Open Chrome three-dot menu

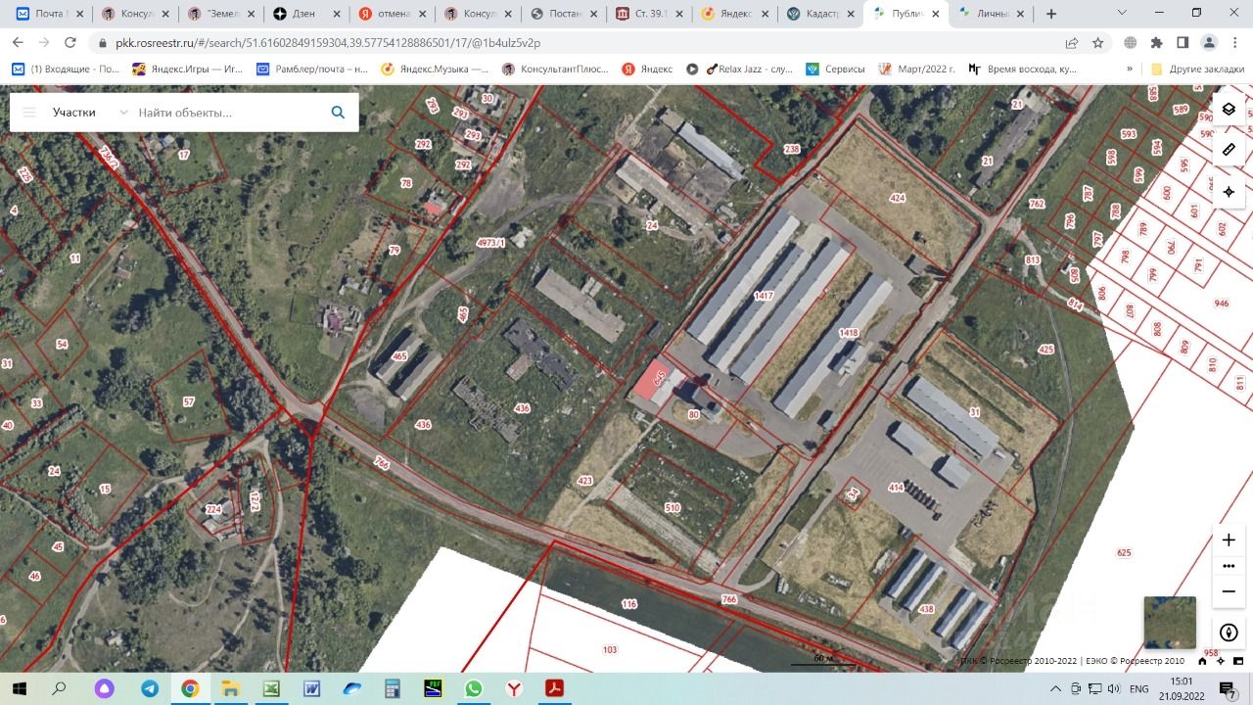click(1234, 43)
